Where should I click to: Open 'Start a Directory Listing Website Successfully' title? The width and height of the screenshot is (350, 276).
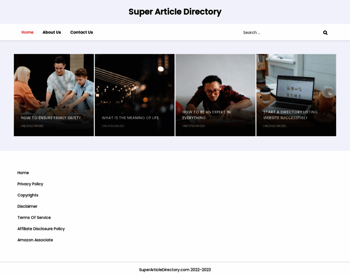point(290,115)
